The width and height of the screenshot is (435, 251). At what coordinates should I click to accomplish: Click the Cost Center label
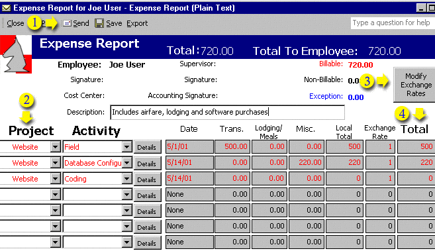coord(84,95)
